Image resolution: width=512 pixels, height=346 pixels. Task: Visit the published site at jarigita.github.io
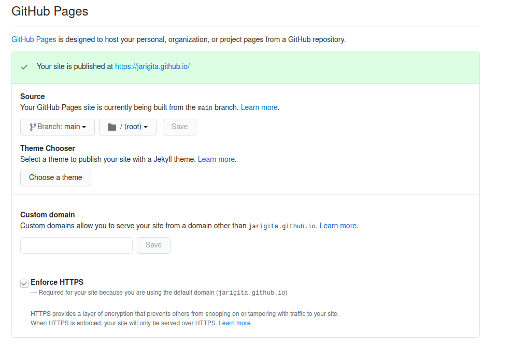click(152, 66)
